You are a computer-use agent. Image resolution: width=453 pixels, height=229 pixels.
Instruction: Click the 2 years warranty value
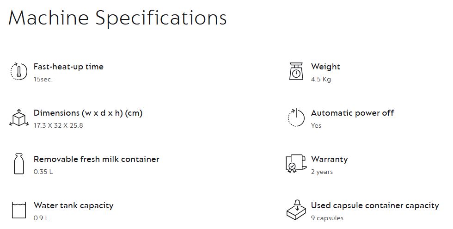coord(322,172)
